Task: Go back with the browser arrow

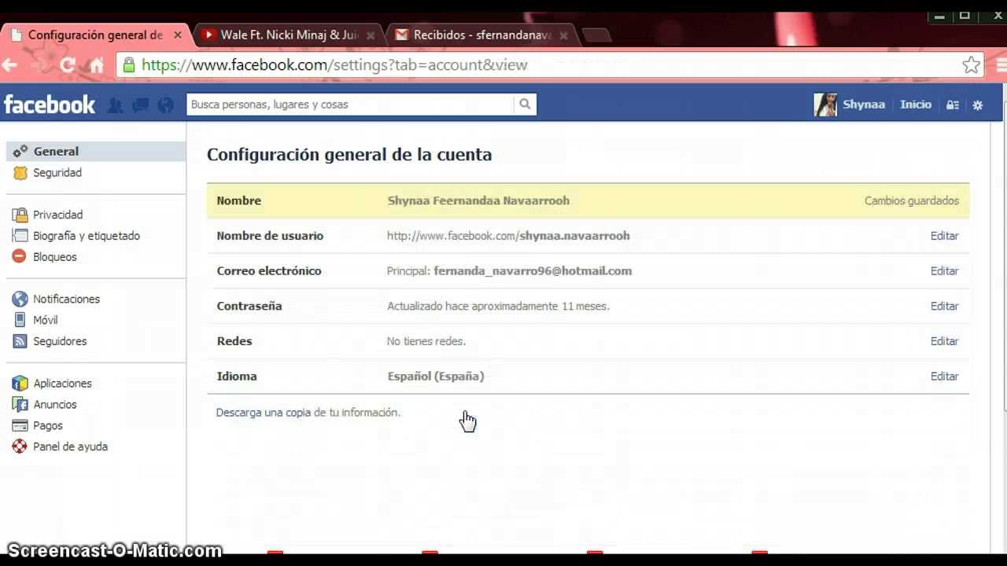Action: point(10,65)
